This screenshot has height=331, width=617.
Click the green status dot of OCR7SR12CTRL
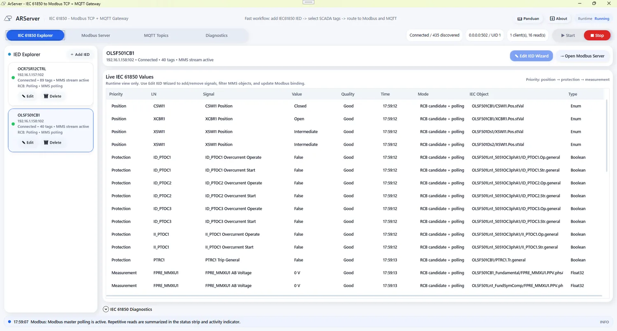tap(13, 77)
